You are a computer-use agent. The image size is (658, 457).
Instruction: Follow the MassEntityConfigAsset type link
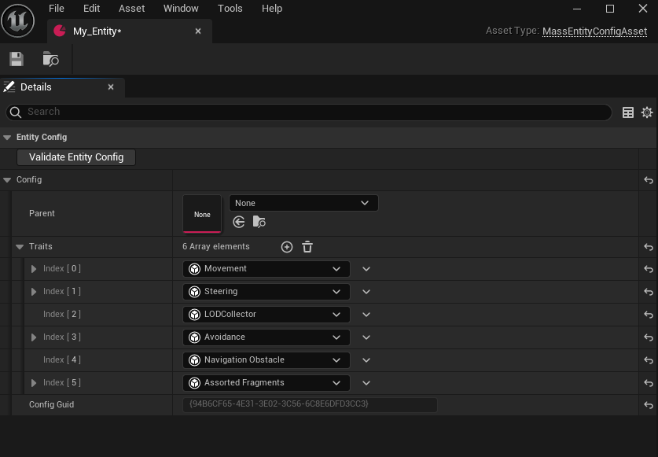pos(594,31)
